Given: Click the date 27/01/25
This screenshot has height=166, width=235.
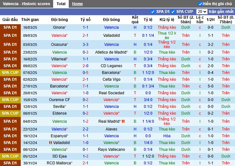Looking at the screenshot, I should pos(30,86).
